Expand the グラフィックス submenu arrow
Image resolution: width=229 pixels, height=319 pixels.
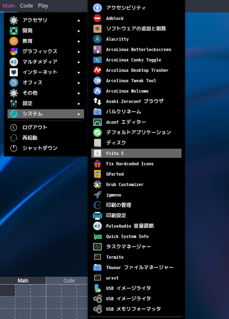[79, 52]
